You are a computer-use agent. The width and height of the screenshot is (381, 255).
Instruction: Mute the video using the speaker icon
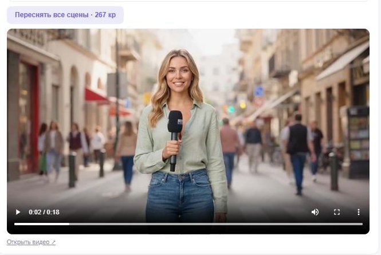pos(315,212)
